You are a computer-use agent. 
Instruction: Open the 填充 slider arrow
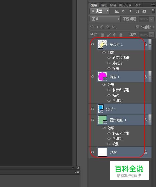[152, 35]
